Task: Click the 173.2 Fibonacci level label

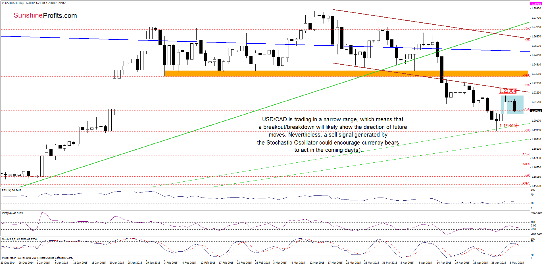Action: tap(526, 154)
